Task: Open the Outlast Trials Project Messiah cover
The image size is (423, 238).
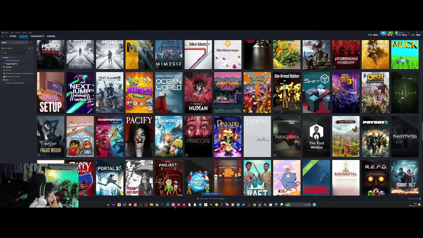Action: click(x=51, y=137)
